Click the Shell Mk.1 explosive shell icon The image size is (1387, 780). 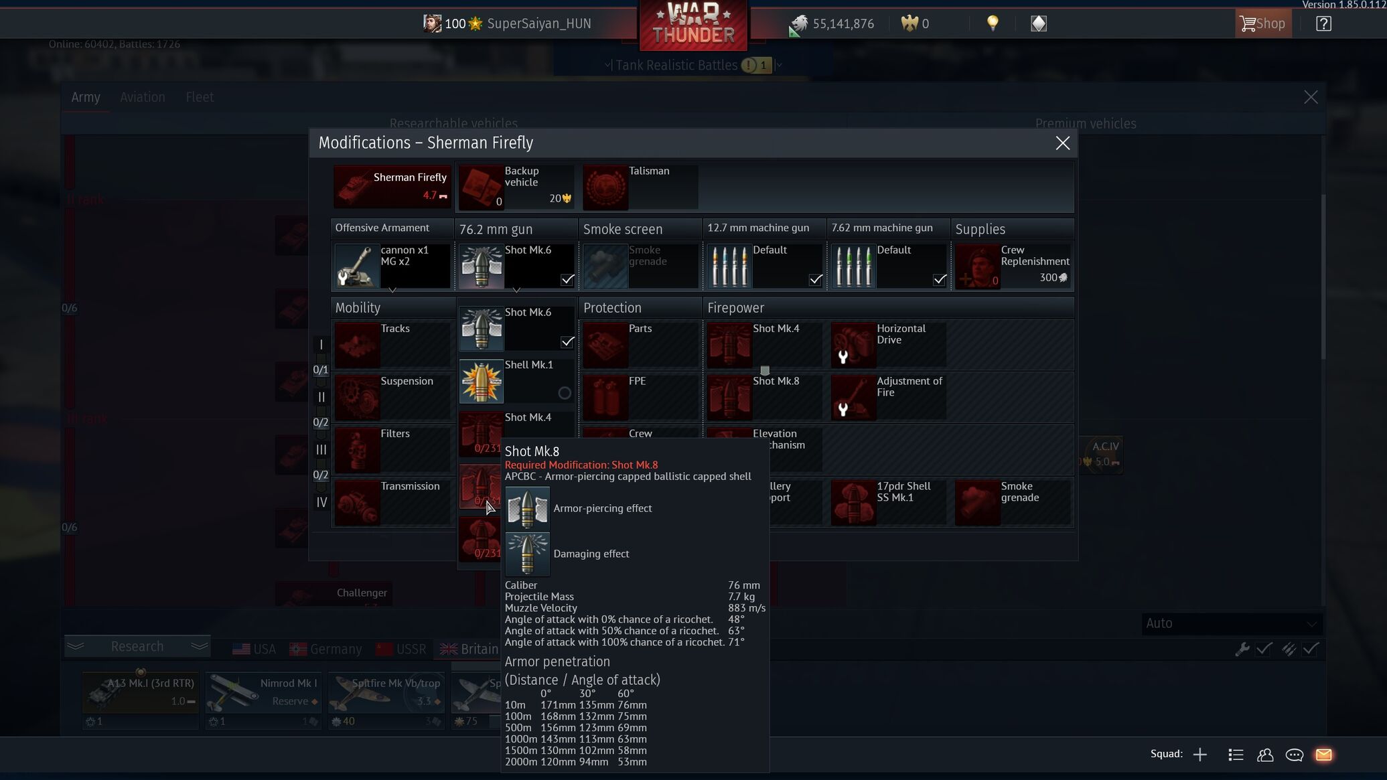tap(481, 381)
